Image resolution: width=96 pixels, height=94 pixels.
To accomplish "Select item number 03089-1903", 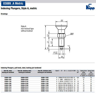I will point(8,78).
